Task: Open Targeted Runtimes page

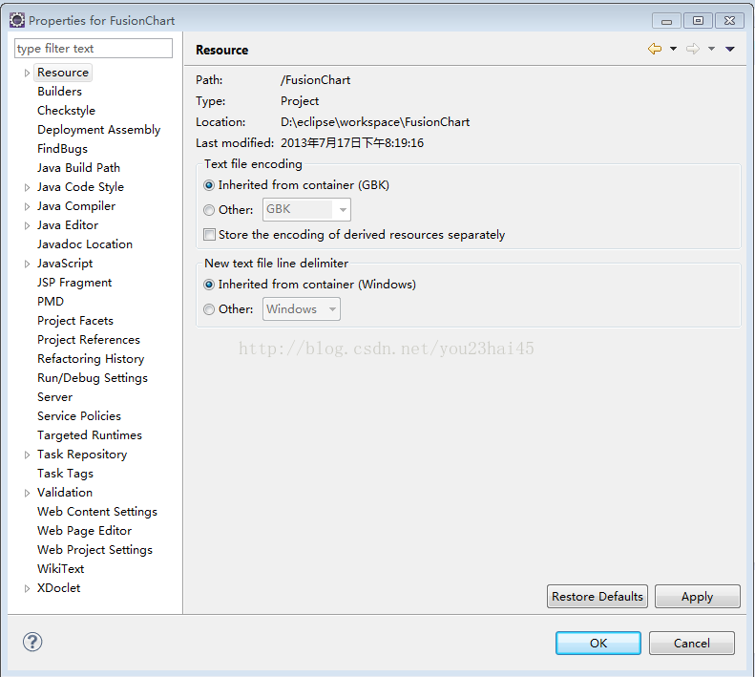Action: pyautogui.click(x=90, y=435)
